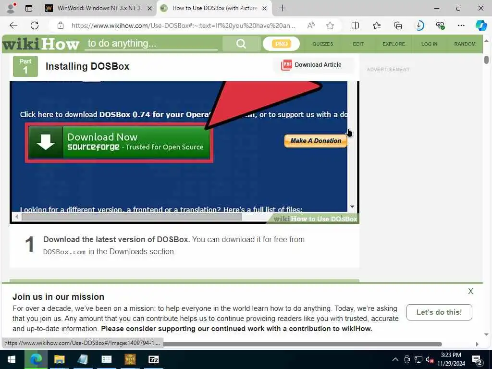Close the WinWorld tab
492x369 pixels.
pyautogui.click(x=150, y=9)
